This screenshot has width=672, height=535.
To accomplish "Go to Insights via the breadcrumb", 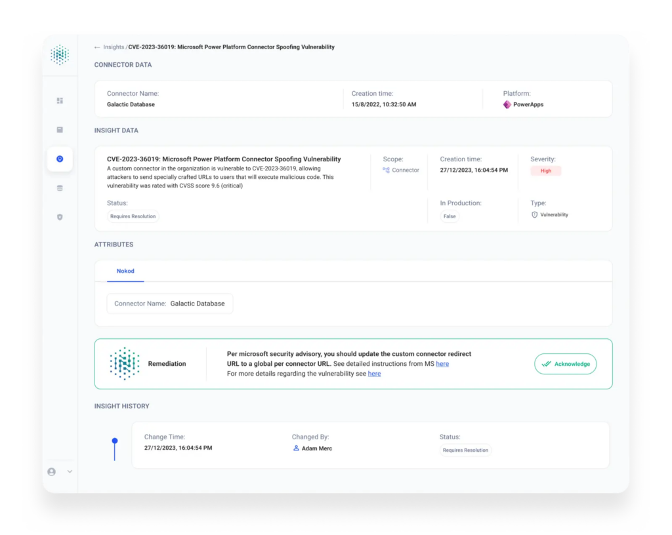I will [x=114, y=47].
